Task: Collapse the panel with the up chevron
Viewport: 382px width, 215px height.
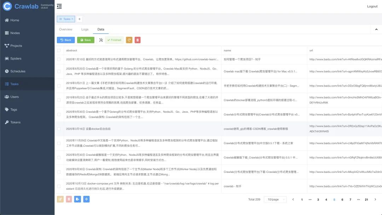Action: (x=376, y=29)
